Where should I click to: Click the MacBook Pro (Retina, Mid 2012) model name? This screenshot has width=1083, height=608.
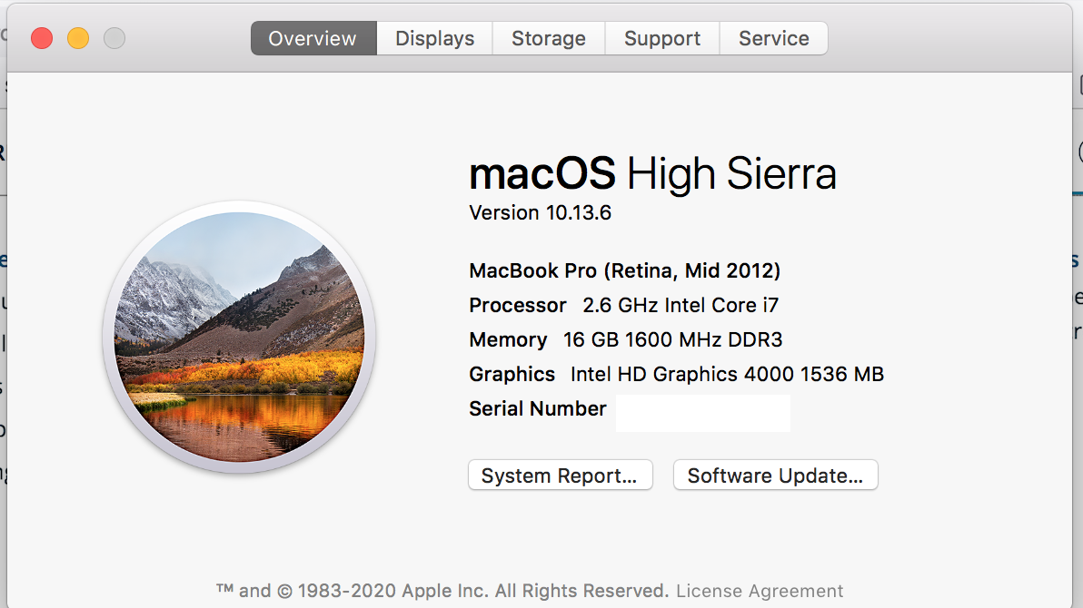pos(624,270)
